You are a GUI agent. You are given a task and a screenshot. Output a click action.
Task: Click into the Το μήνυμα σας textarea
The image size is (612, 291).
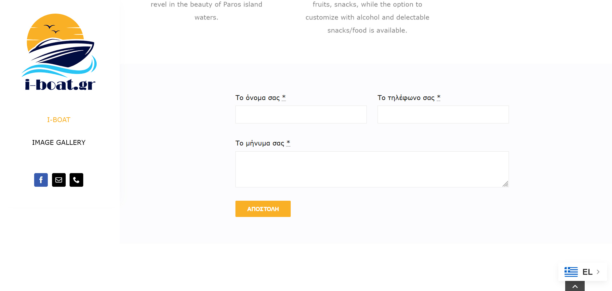[x=372, y=169]
